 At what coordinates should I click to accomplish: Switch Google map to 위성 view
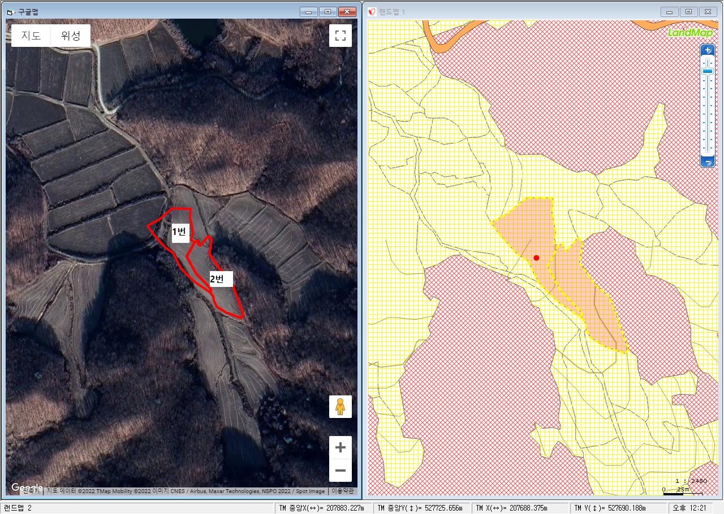point(71,36)
